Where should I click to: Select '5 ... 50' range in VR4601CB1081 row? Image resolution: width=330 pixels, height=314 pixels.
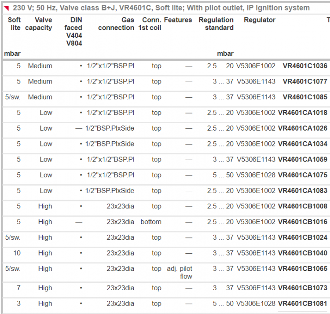pyautogui.click(x=223, y=303)
